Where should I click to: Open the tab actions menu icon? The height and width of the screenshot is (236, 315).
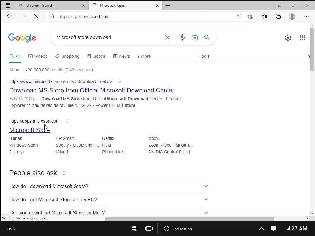point(8,6)
